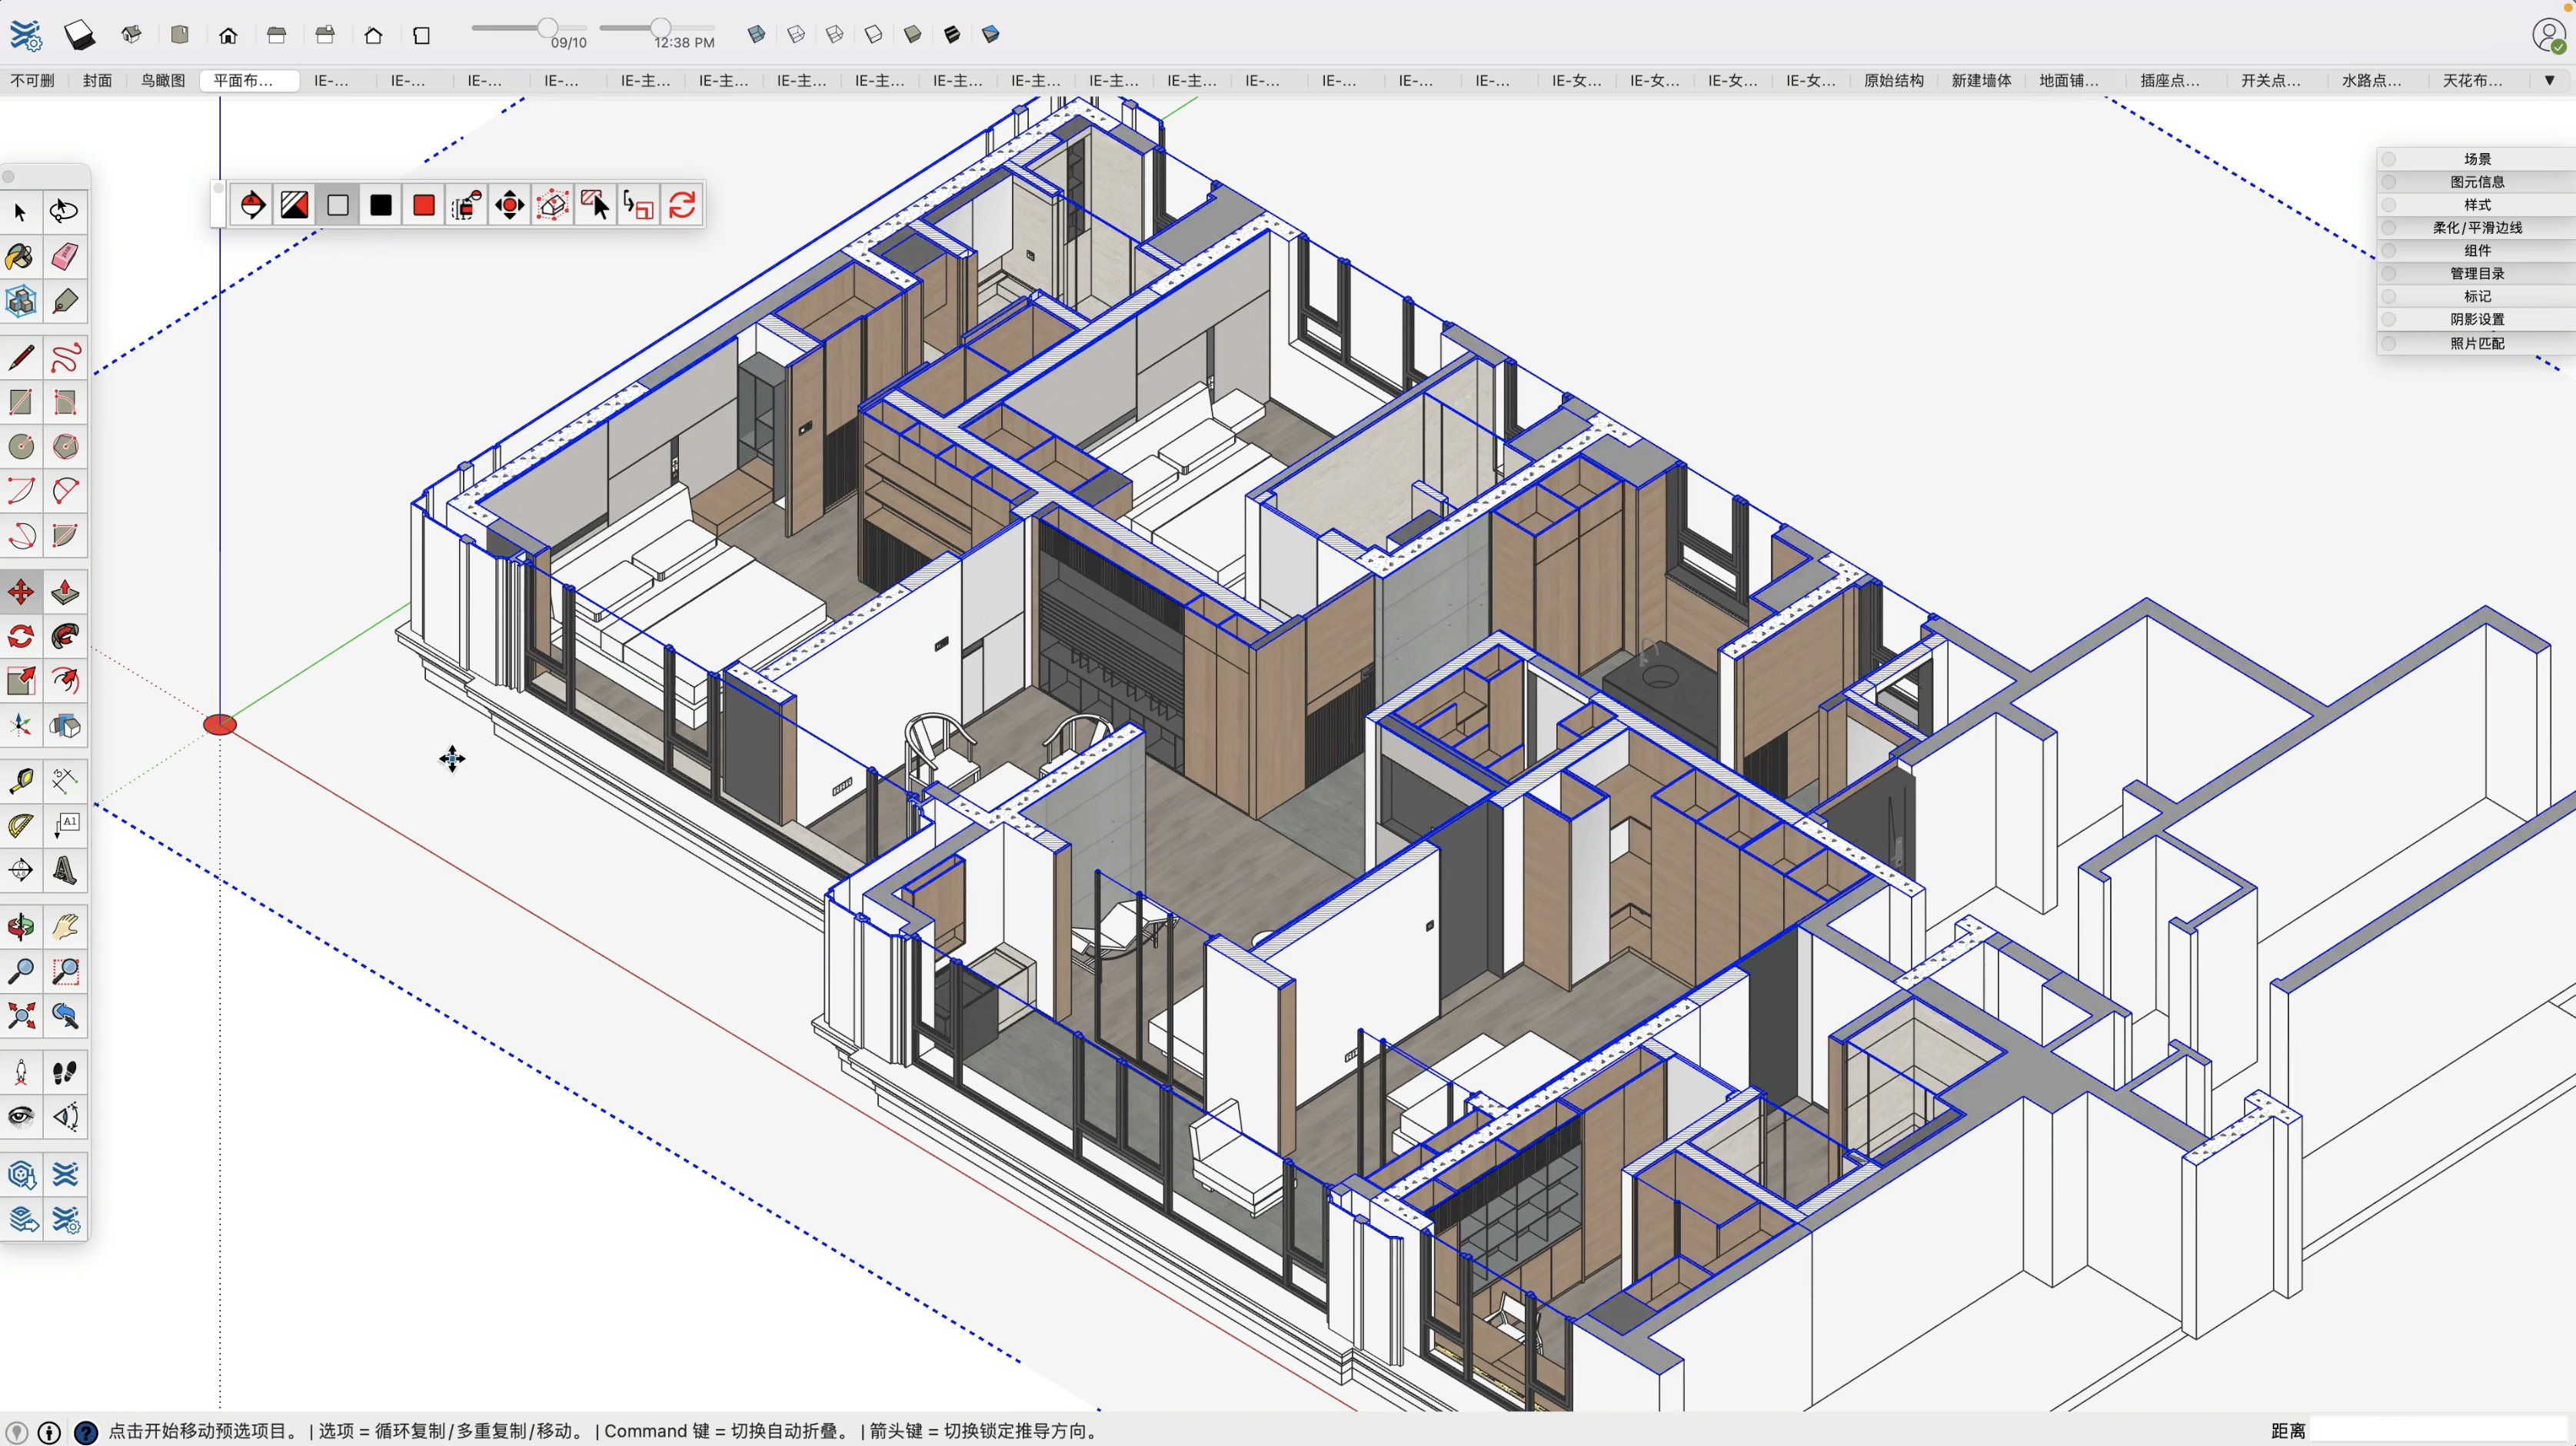Toggle the 图元信息 panel radio button
2576x1446 pixels.
point(2389,182)
